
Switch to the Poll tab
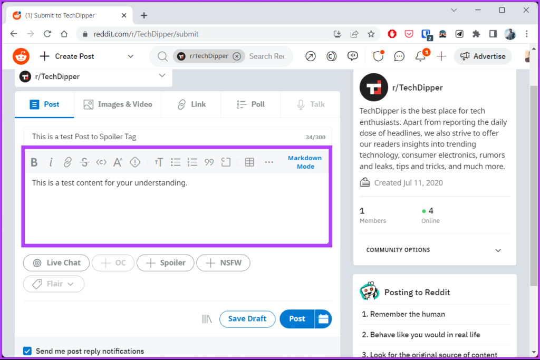coord(250,104)
